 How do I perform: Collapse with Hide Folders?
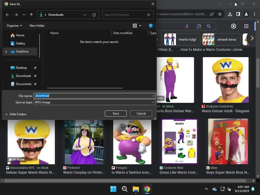click(16, 114)
